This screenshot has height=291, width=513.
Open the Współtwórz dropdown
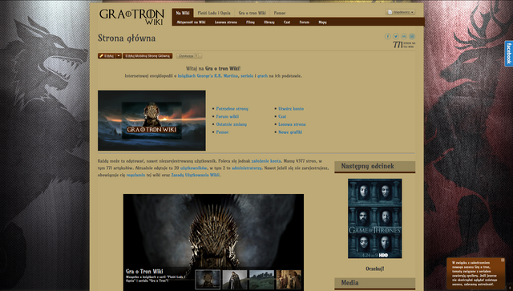click(400, 12)
